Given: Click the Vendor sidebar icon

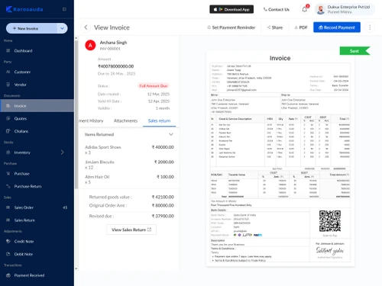Looking at the screenshot, I should pos(8,85).
